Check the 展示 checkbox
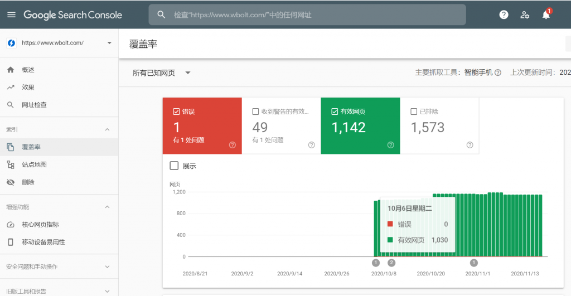 (x=174, y=166)
